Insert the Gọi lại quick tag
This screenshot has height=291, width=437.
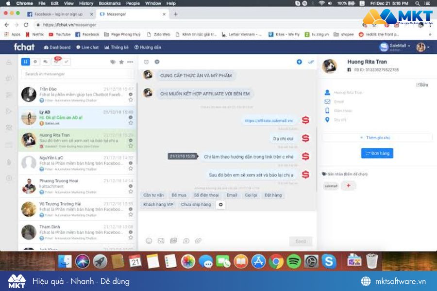tap(251, 195)
